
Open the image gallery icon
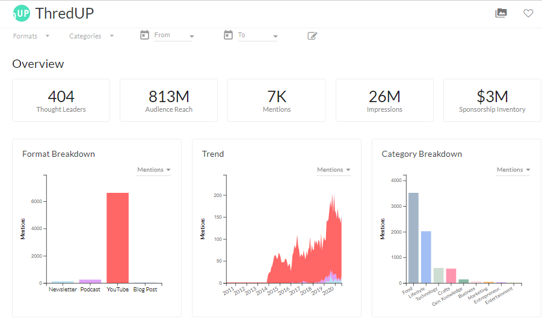pos(501,13)
